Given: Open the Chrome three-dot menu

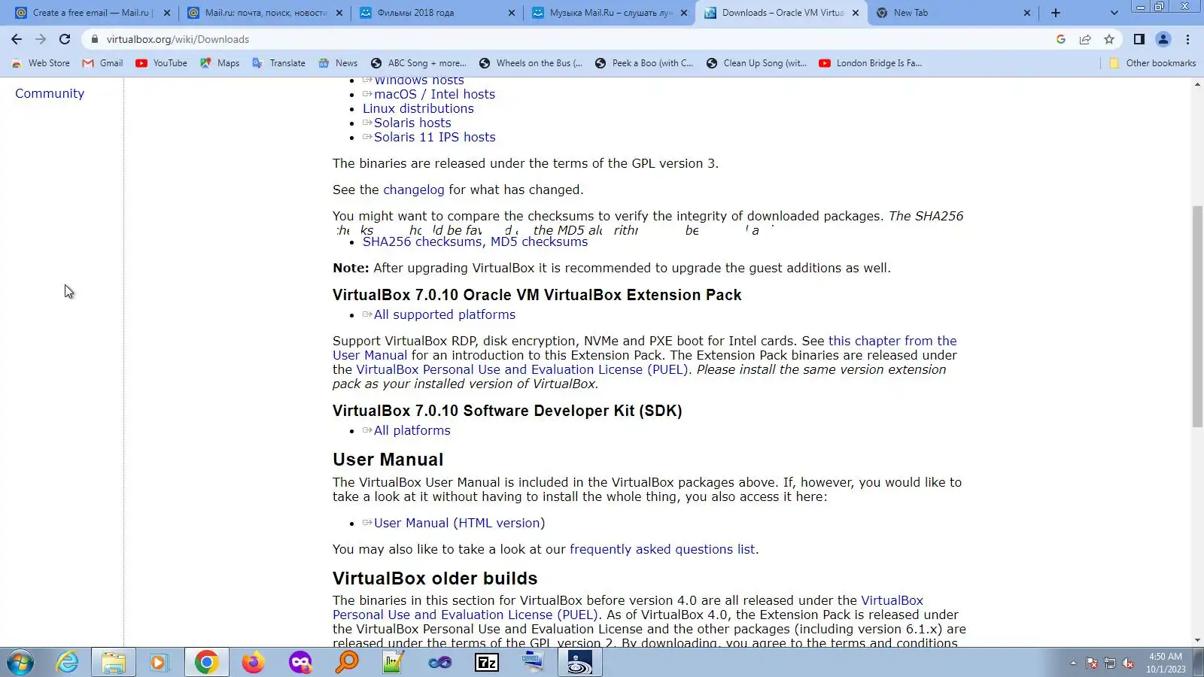Looking at the screenshot, I should [x=1188, y=39].
